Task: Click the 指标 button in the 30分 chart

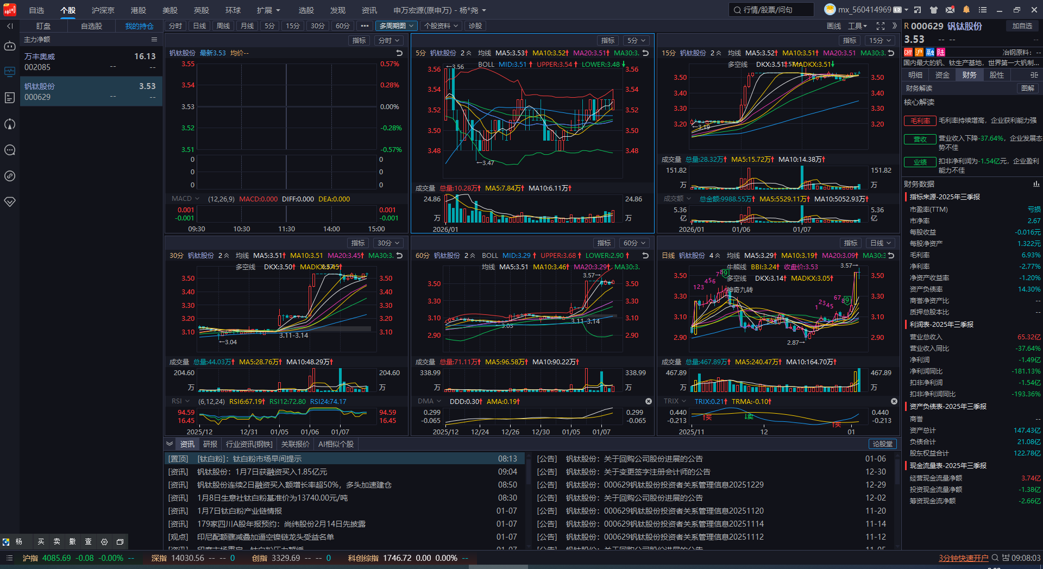Action: tap(359, 243)
